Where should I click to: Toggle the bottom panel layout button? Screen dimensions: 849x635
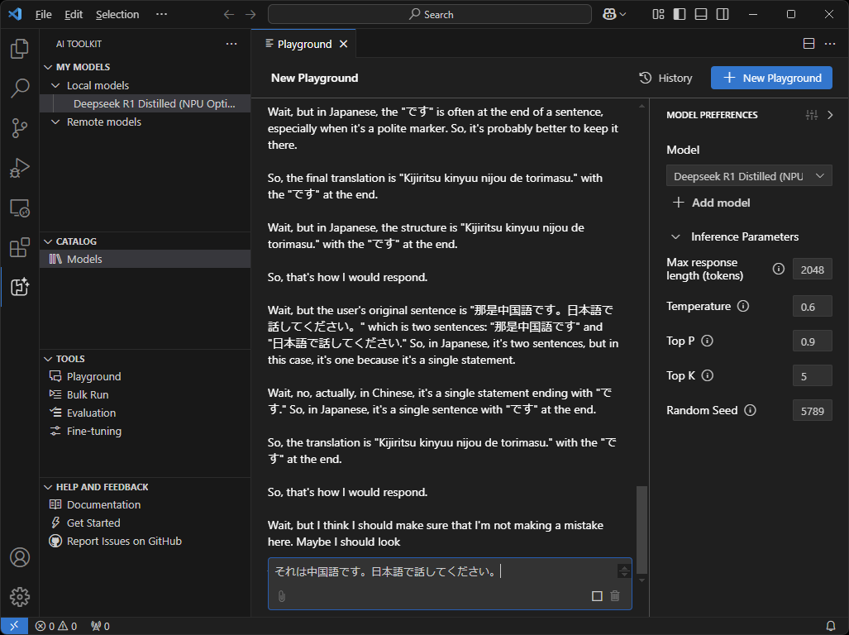701,14
